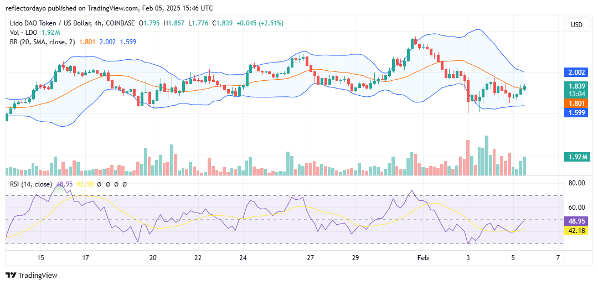Click the 20 date label on time axis

click(x=153, y=257)
